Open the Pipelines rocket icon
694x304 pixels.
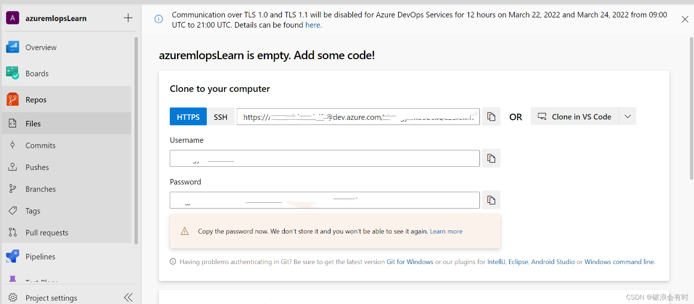click(x=13, y=256)
